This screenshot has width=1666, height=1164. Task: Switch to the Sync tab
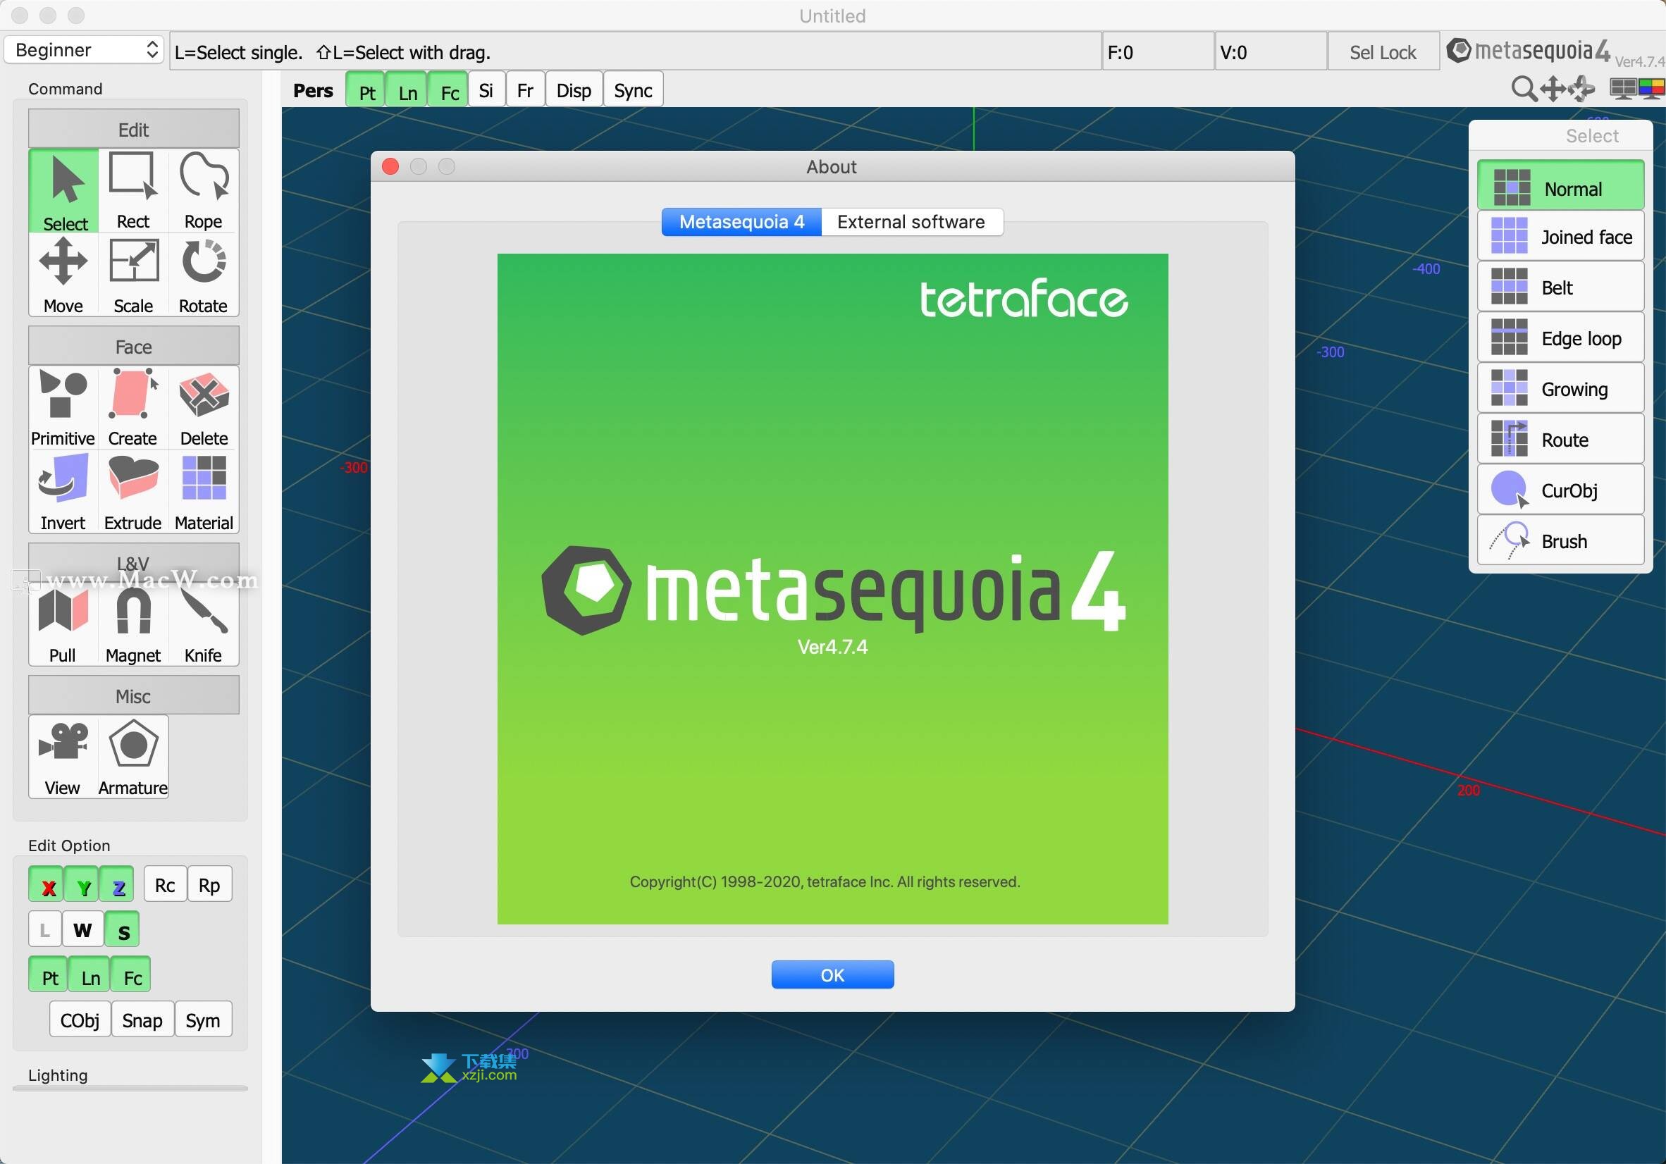(x=631, y=89)
